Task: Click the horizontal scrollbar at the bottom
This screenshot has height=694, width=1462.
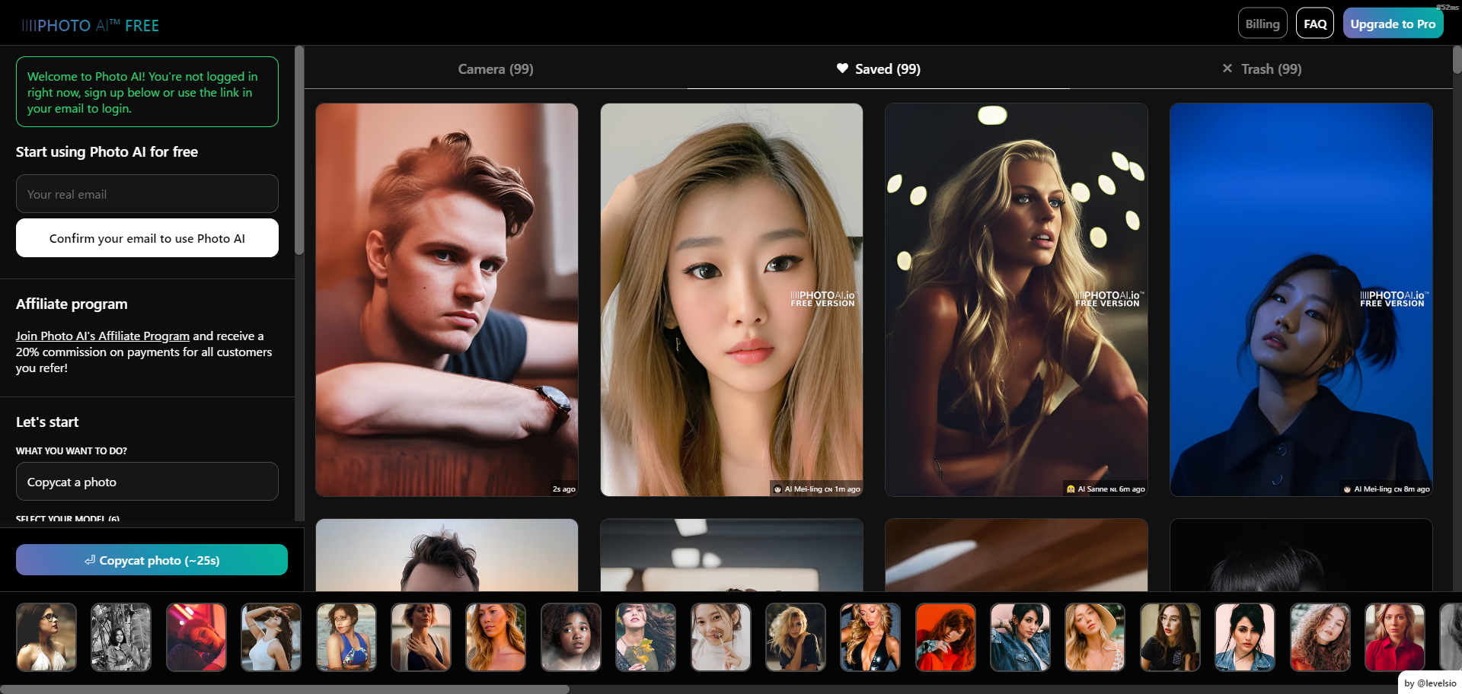Action: 285,689
